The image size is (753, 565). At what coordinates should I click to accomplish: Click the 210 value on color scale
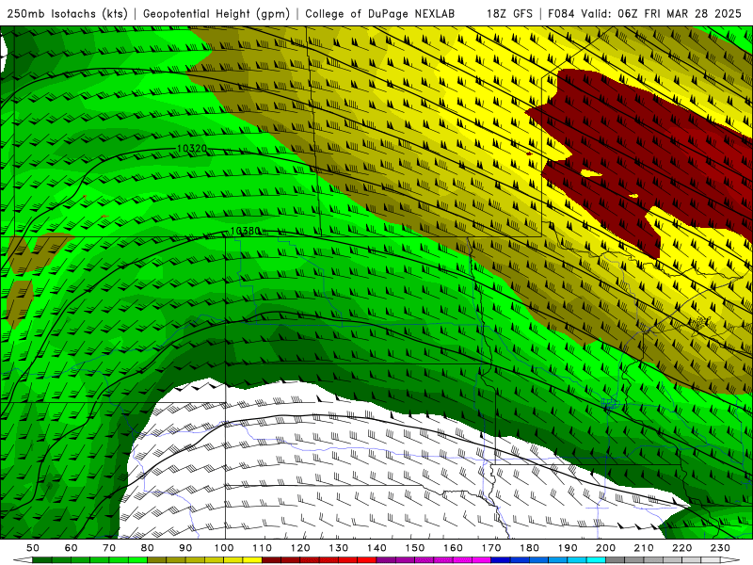644,548
